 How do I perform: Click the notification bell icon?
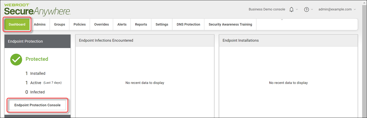291,9
